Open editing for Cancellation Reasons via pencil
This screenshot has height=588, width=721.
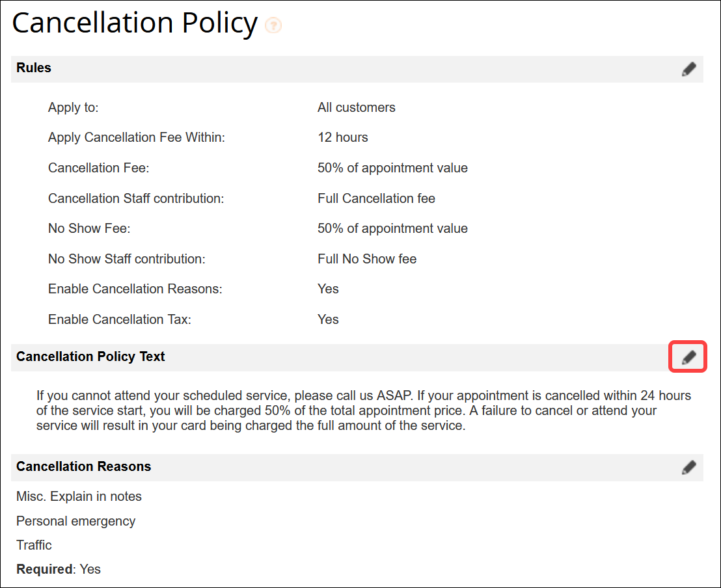[x=688, y=467]
